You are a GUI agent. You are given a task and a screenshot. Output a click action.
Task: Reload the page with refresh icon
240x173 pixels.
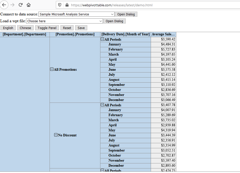[x=20, y=5]
